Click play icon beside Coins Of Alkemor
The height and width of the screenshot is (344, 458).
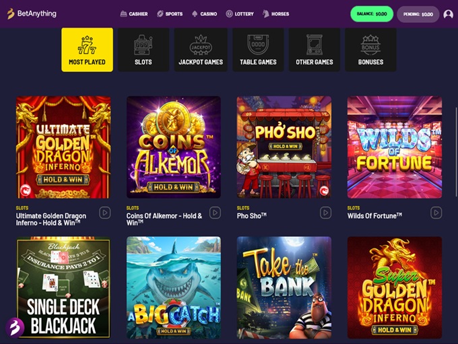coord(215,213)
